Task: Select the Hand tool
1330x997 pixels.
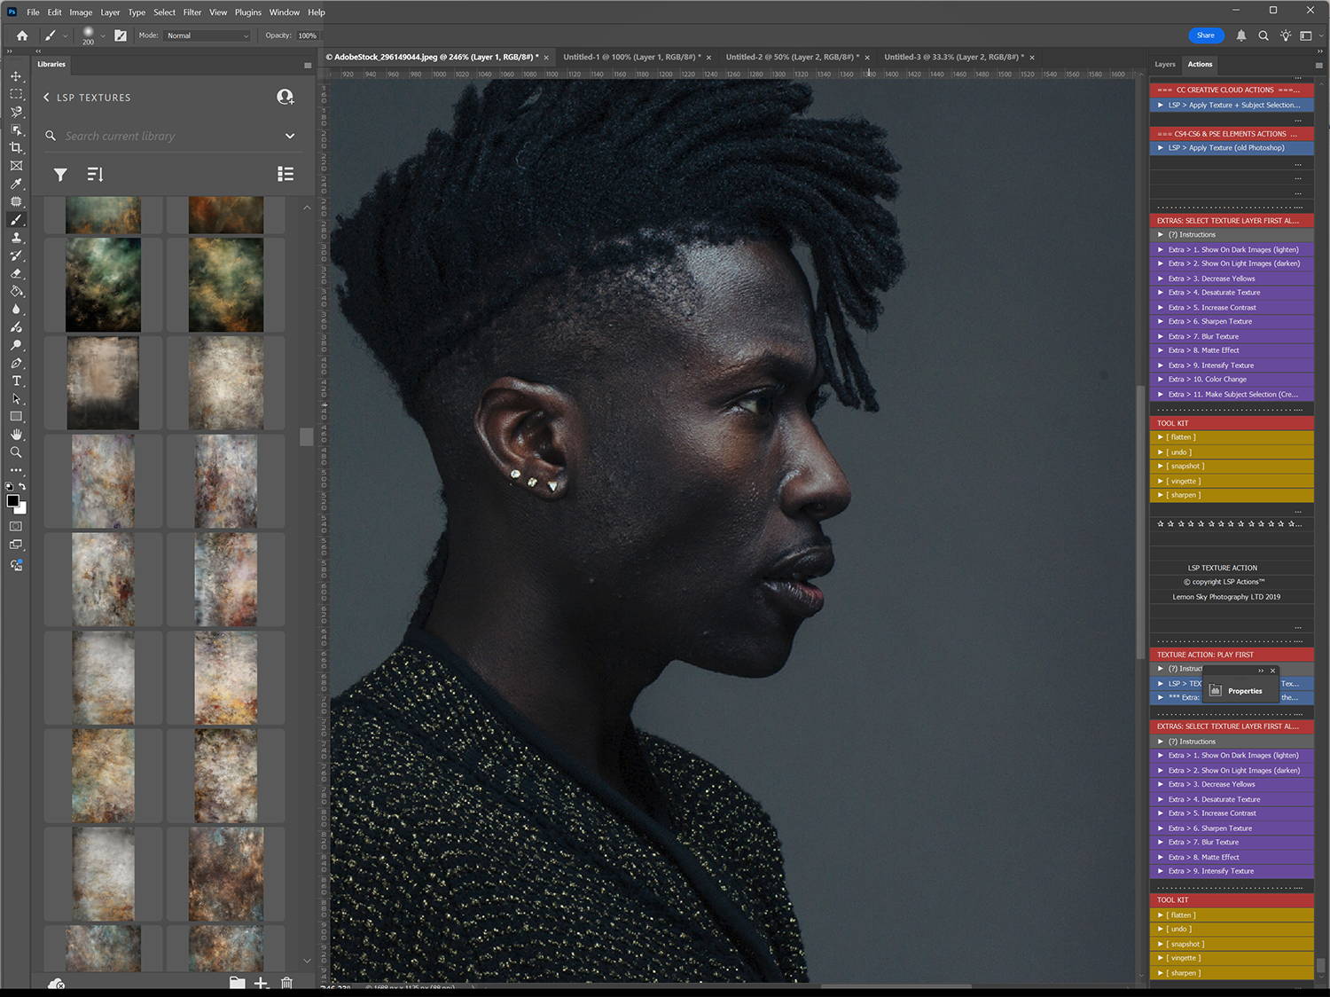Action: coord(16,435)
